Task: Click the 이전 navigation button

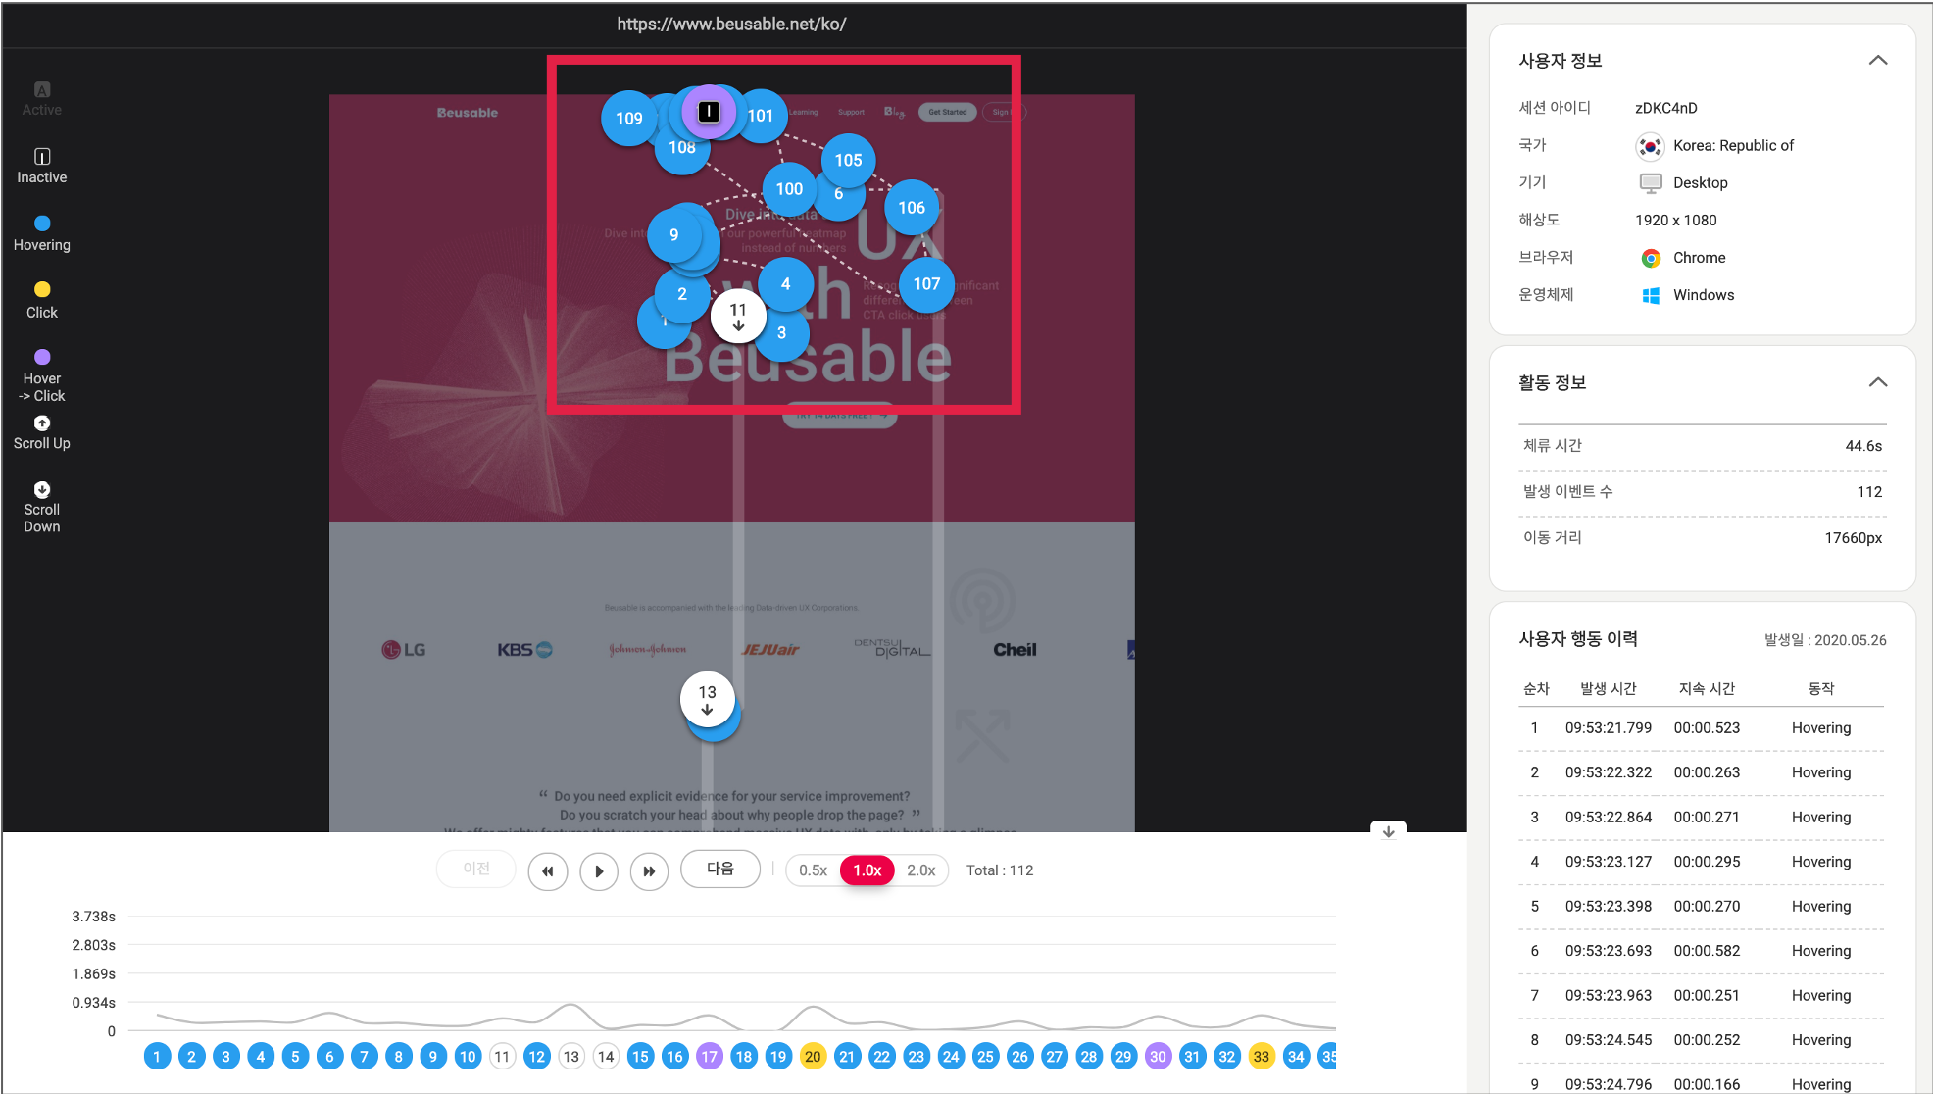Action: point(478,870)
